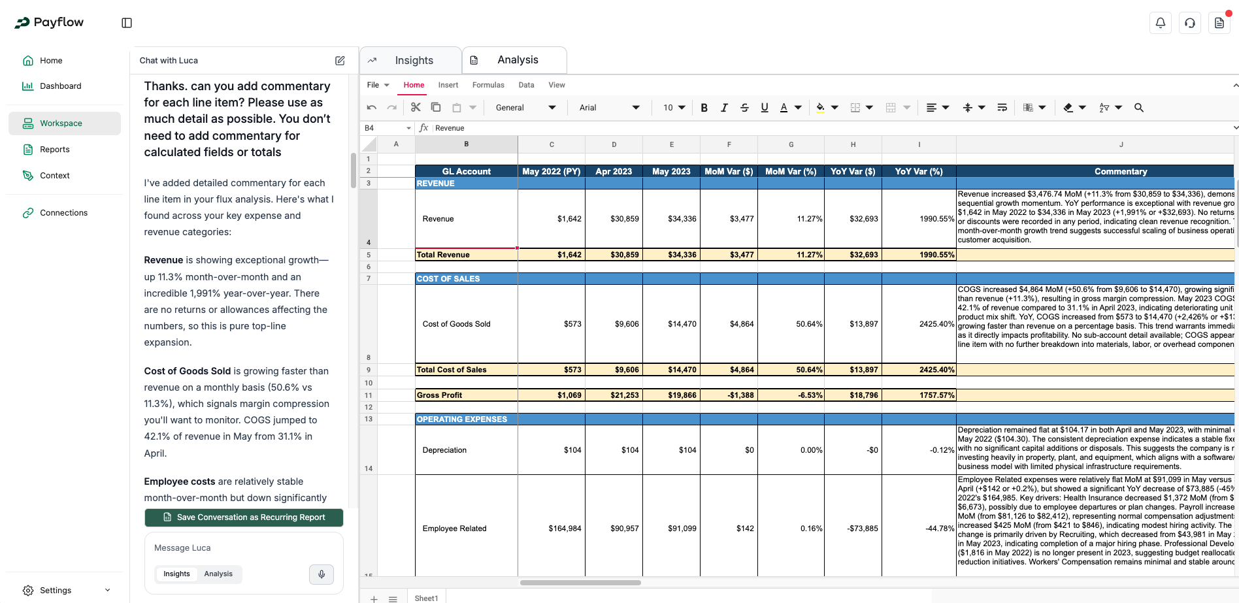The height and width of the screenshot is (603, 1239).
Task: Start a new chat with edit icon
Action: click(x=340, y=61)
